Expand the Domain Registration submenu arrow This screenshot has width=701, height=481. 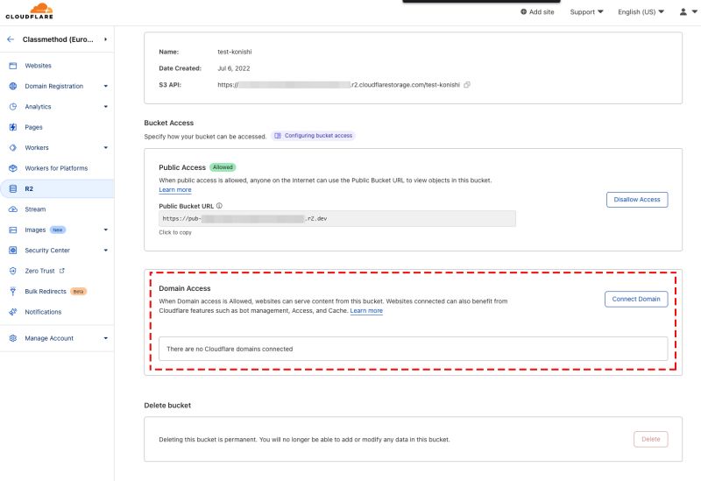[x=105, y=86]
